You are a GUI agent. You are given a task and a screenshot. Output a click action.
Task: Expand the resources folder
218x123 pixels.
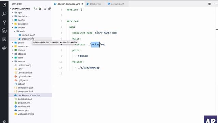click(x=23, y=46)
